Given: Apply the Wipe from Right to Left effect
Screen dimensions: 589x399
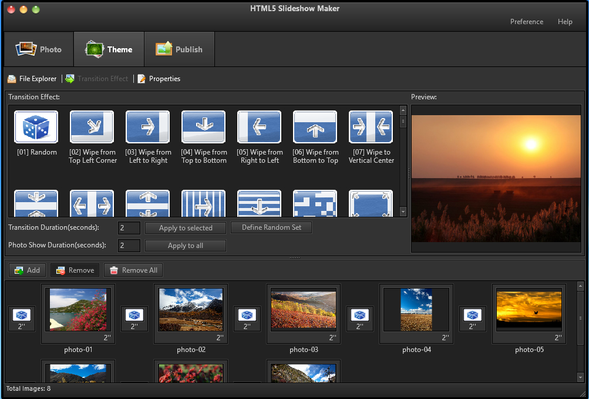Looking at the screenshot, I should click(259, 127).
